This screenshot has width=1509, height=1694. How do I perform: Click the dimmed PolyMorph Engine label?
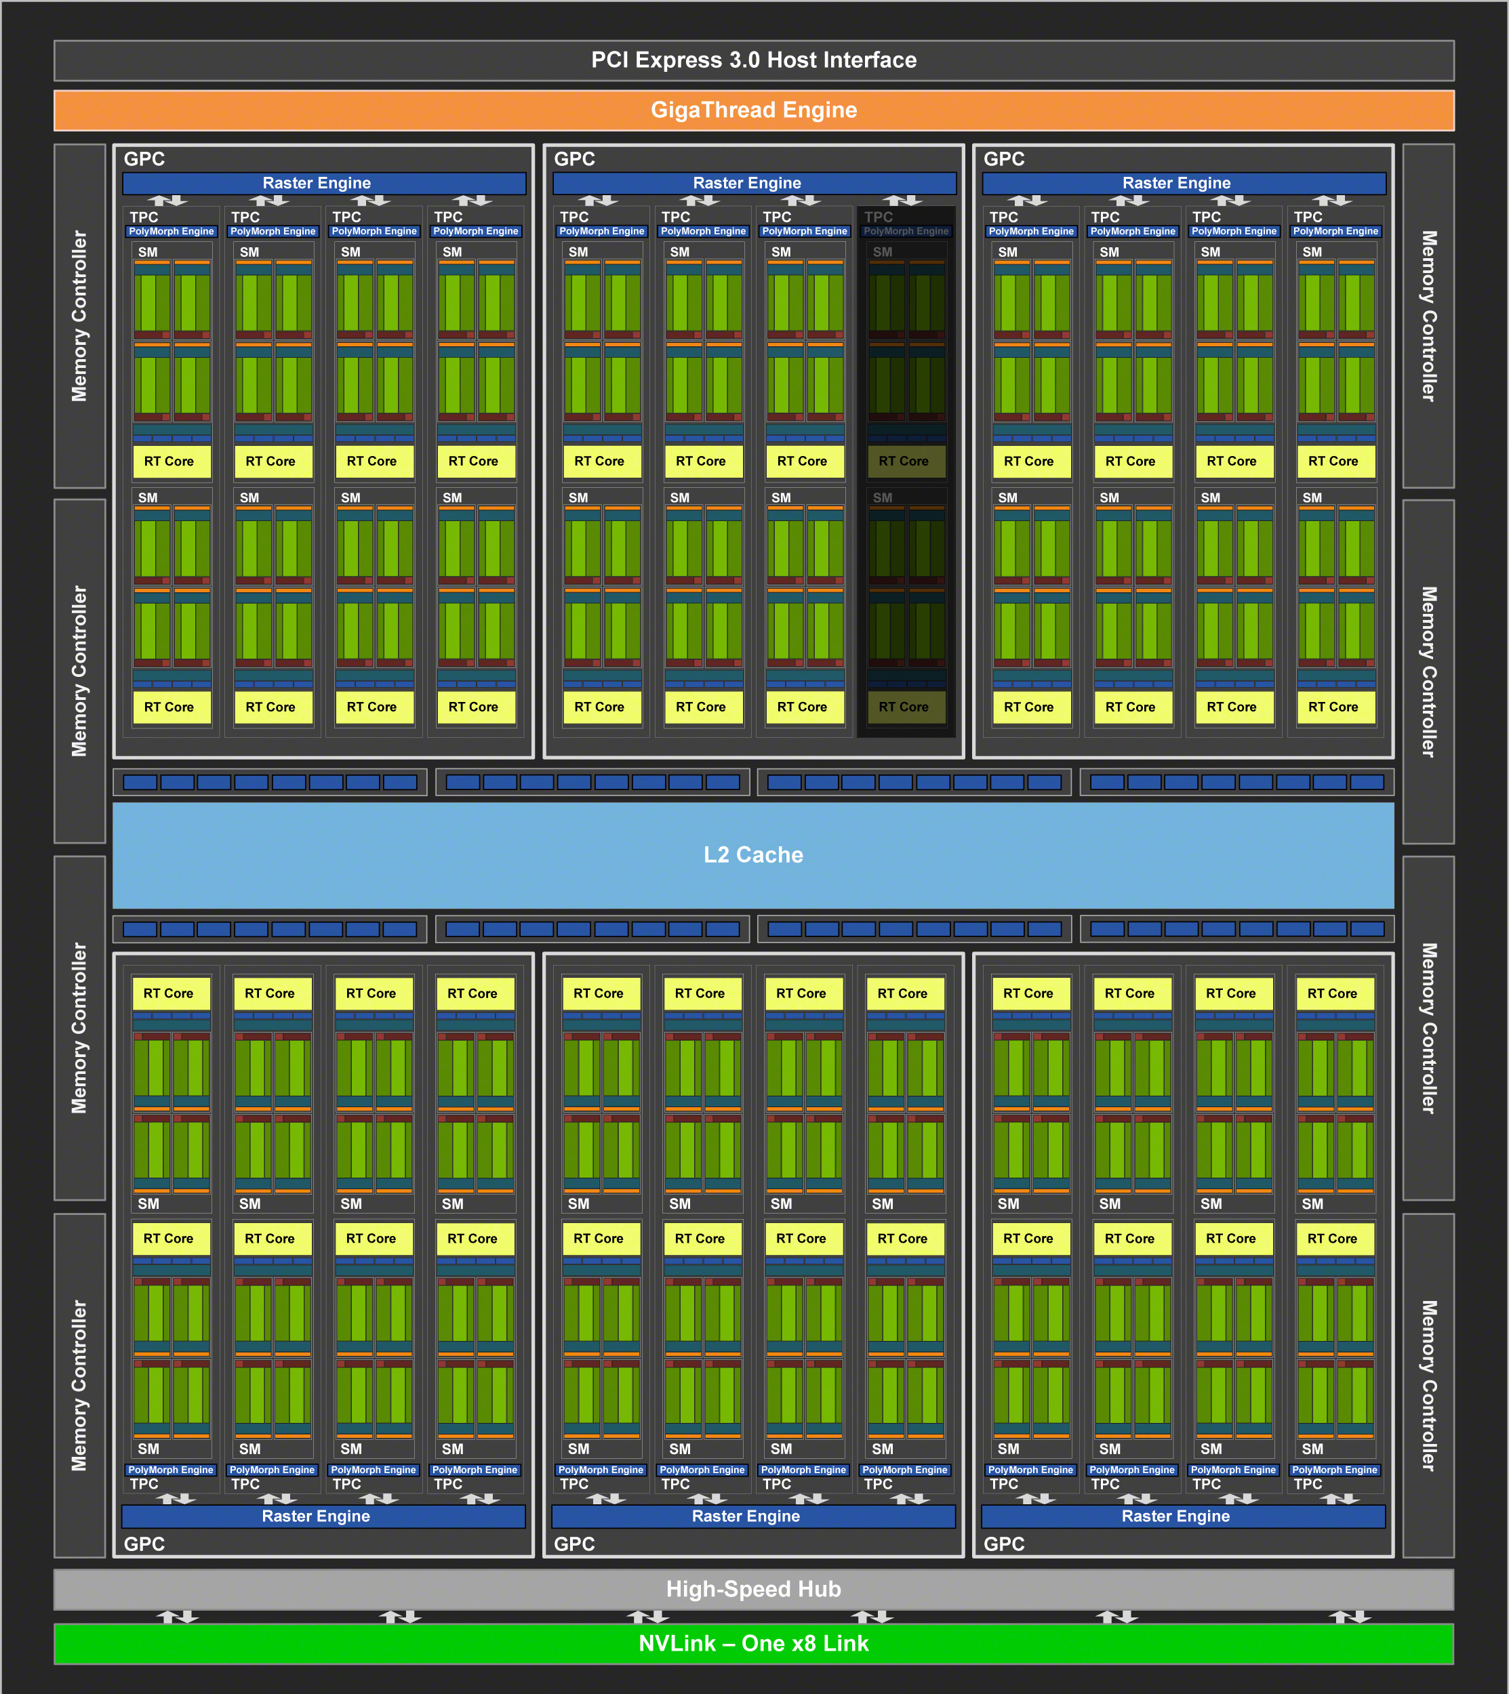click(x=906, y=231)
